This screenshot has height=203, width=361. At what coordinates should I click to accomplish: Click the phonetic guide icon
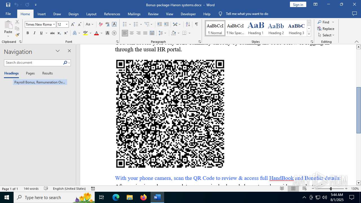coord(107,24)
